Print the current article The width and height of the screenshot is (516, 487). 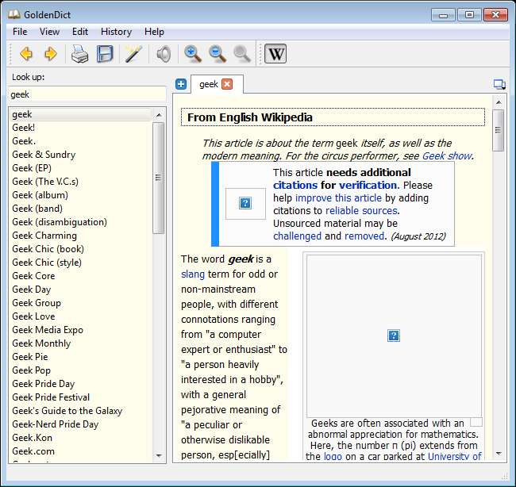tap(80, 54)
